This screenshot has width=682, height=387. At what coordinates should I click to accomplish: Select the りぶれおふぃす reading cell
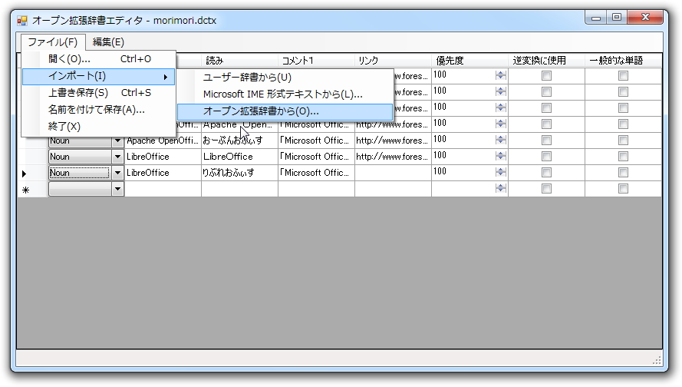click(239, 173)
